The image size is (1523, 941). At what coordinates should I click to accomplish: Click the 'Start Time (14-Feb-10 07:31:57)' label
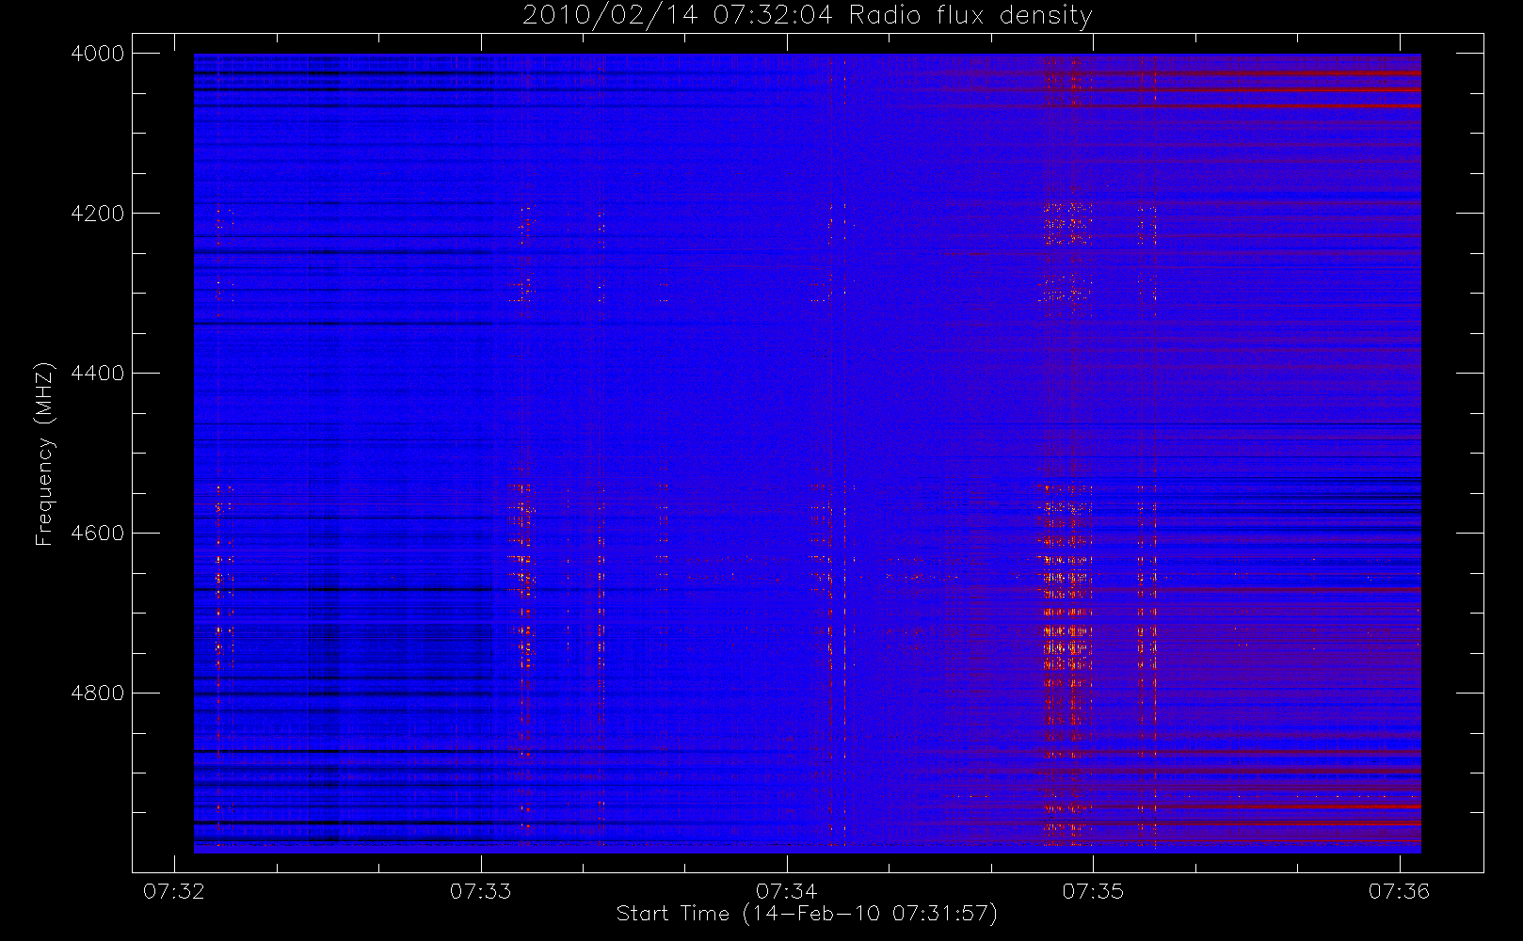807,914
